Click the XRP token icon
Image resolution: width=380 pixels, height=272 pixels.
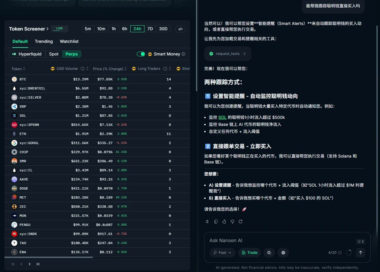tap(14, 107)
